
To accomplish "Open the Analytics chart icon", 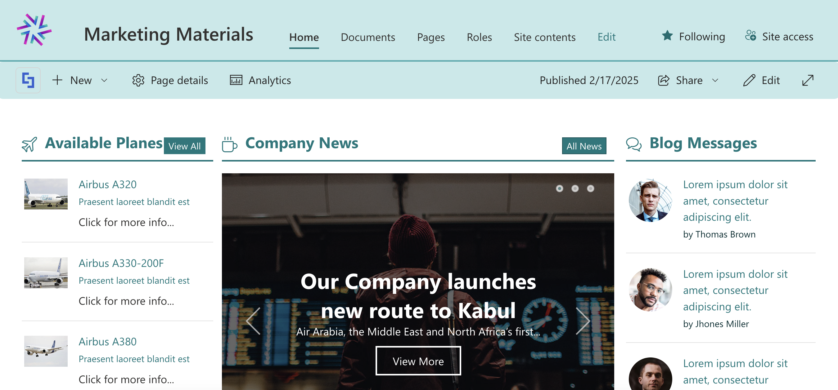I will pos(236,80).
